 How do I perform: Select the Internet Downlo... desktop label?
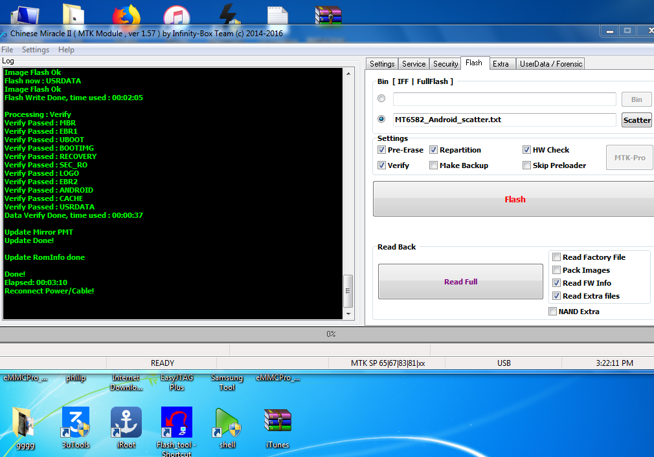click(126, 382)
